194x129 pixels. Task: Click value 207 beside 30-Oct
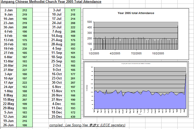pos(73,83)
